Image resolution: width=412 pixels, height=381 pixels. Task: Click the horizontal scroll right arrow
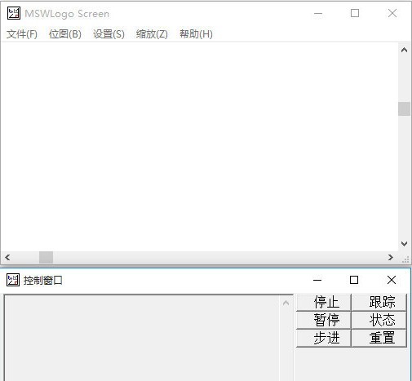[x=391, y=257]
